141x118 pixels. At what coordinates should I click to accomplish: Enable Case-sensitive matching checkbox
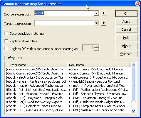[6, 34]
